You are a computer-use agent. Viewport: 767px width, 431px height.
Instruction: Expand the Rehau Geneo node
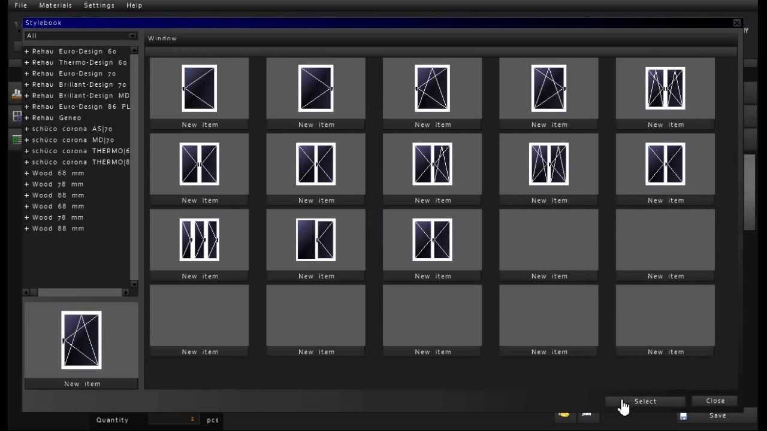(x=27, y=118)
